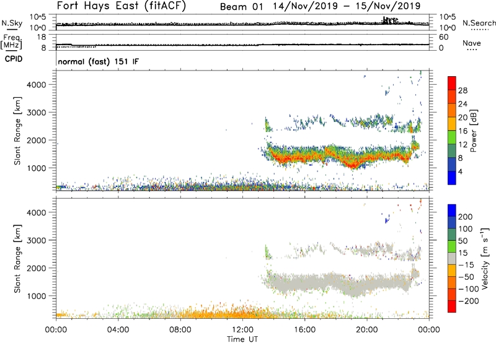The height and width of the screenshot is (343, 496).
Task: Click the 'CPID' label
Action: click(x=14, y=59)
